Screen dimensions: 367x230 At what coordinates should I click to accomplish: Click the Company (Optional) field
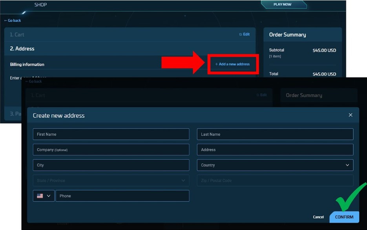tap(111, 149)
